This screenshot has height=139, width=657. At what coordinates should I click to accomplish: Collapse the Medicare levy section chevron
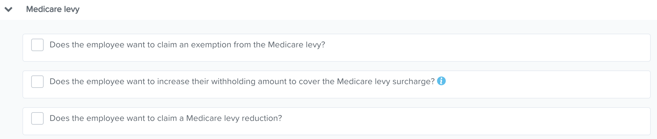pos(8,9)
